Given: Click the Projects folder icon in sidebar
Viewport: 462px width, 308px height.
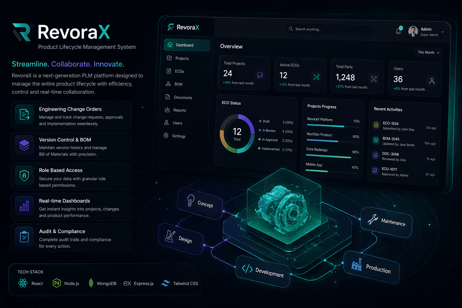Looking at the screenshot, I should 169,58.
